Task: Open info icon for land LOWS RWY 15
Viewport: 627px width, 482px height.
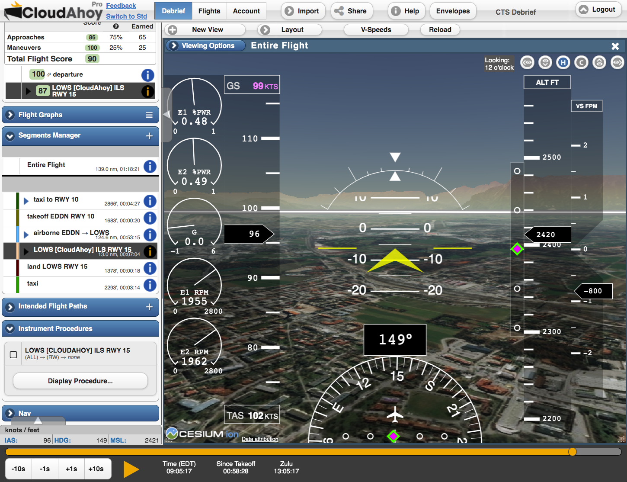Action: (x=150, y=268)
